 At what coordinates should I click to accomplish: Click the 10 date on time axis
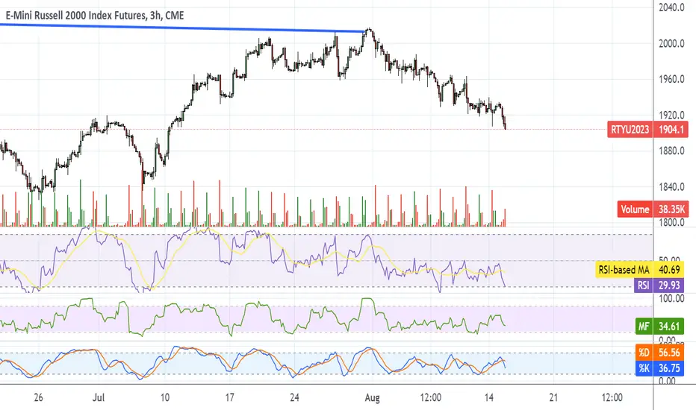pos(165,397)
